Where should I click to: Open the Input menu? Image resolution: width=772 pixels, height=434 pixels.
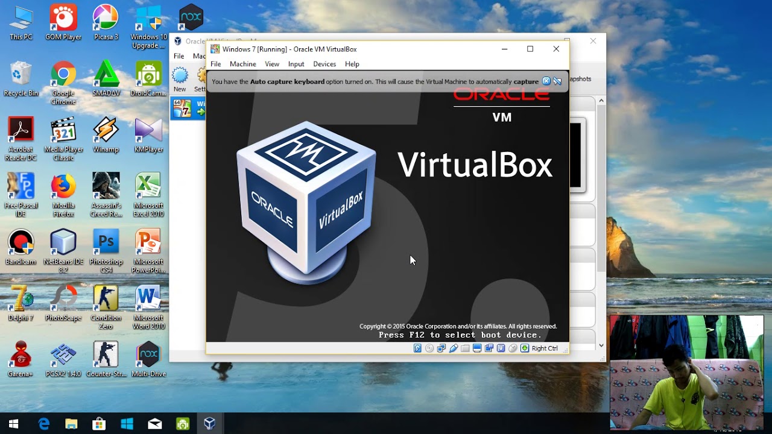[x=296, y=64]
